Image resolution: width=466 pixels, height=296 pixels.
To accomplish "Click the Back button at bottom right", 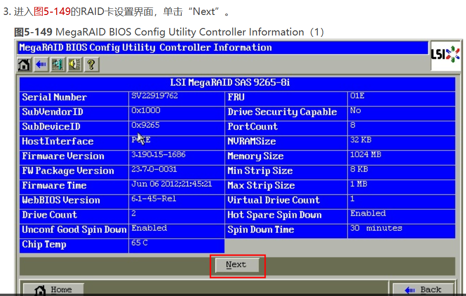I will pos(423,289).
